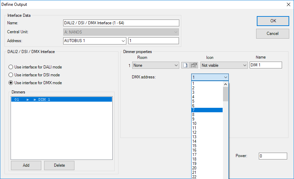Choose DMX address 7 from list
The height and width of the screenshot is (179, 294).
[207, 110]
